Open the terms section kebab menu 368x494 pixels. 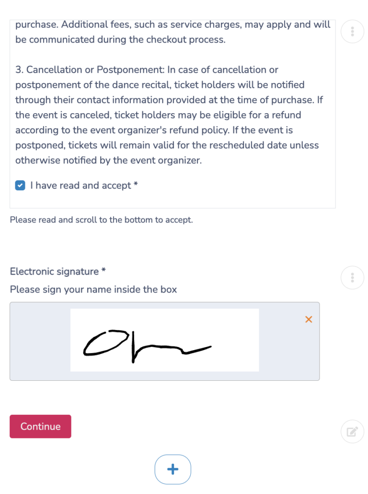[x=352, y=31]
